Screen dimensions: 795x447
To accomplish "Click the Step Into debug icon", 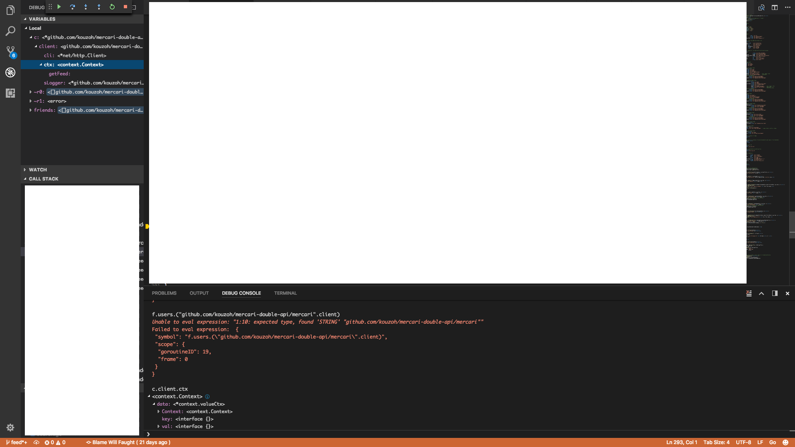I will coord(86,7).
